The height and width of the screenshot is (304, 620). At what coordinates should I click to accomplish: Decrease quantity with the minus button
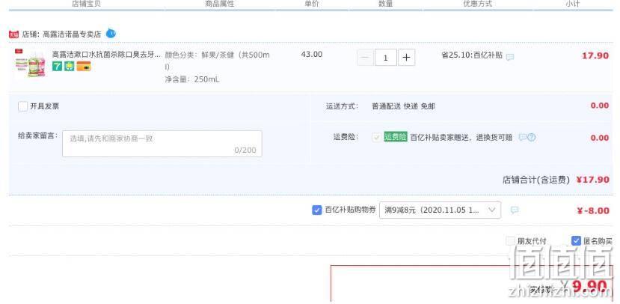coord(365,58)
